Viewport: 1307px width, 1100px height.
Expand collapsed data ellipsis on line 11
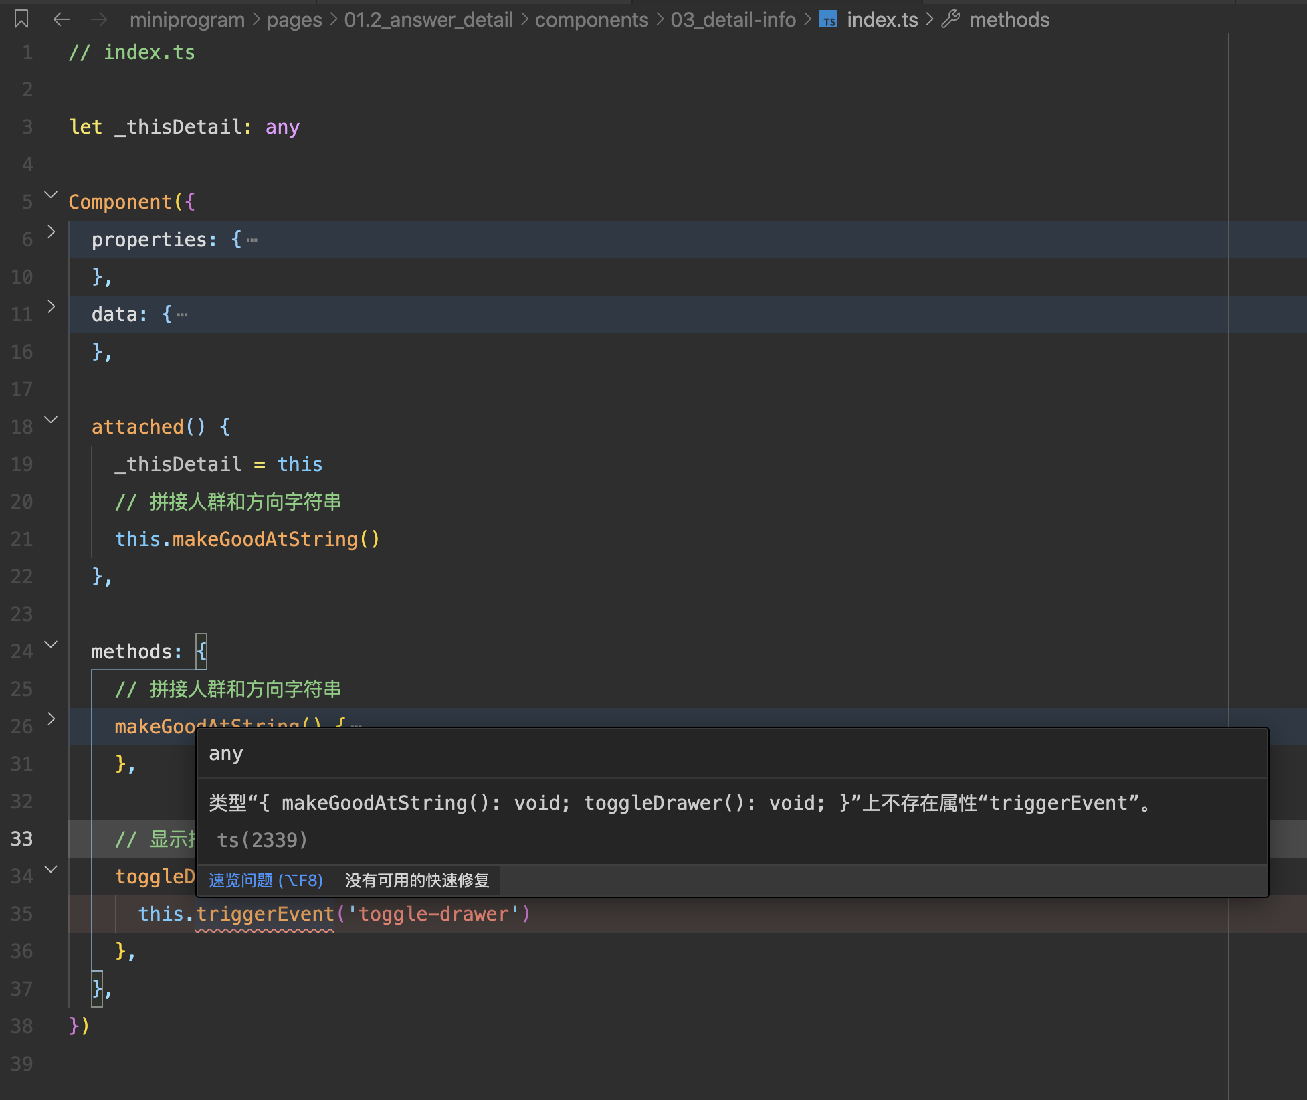click(183, 314)
